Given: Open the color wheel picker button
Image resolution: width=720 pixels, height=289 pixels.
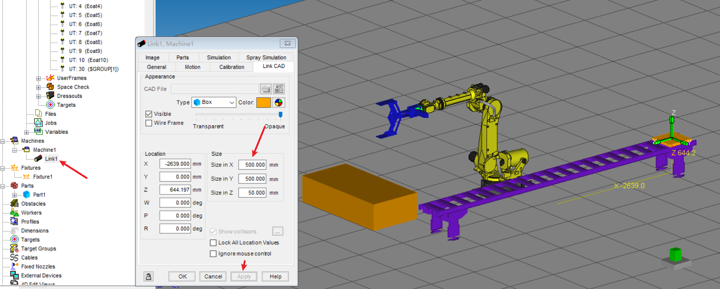Looking at the screenshot, I should pos(279,103).
